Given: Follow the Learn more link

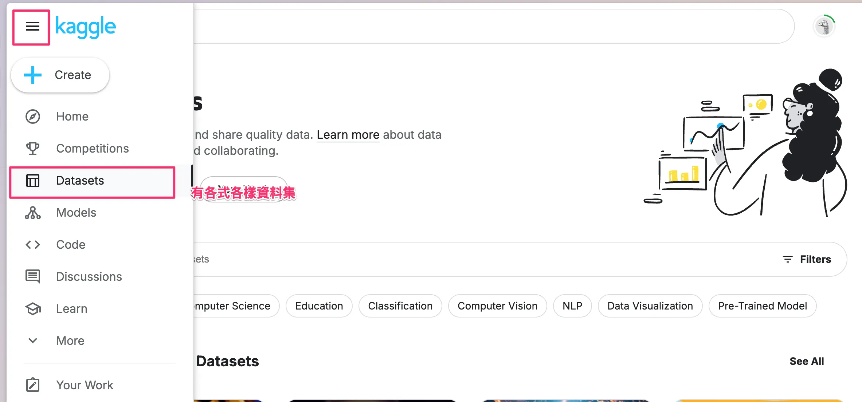Looking at the screenshot, I should coord(348,135).
